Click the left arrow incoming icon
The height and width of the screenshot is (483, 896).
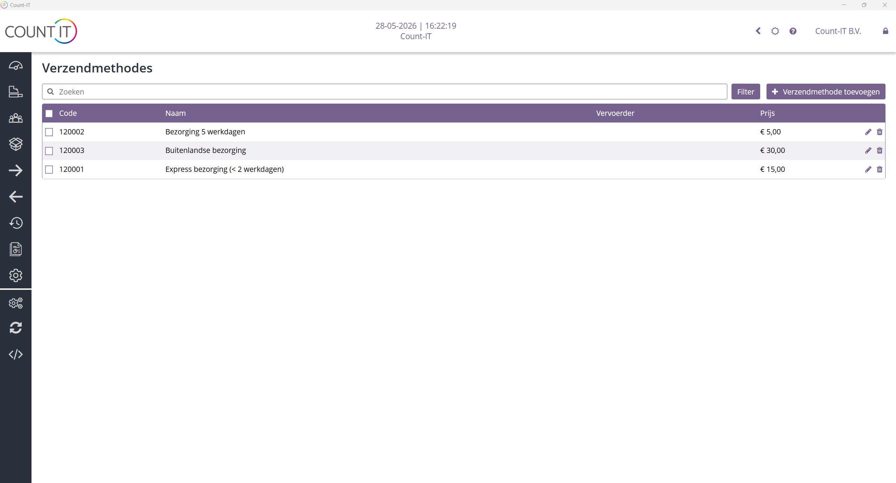[x=16, y=197]
